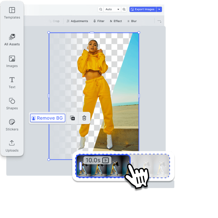Apply Remove BG to the image
Viewport: 218px width, 218px height.
coord(47,118)
